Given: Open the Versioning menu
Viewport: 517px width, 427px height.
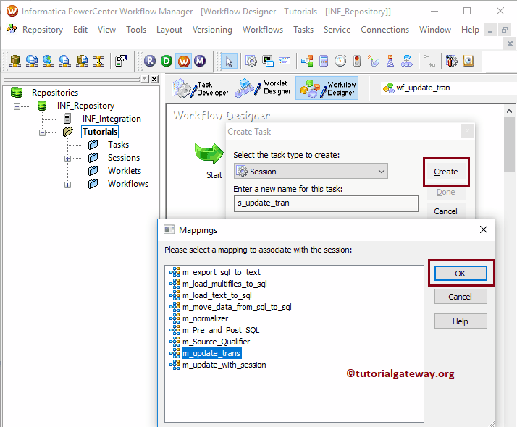Looking at the screenshot, I should (212, 30).
